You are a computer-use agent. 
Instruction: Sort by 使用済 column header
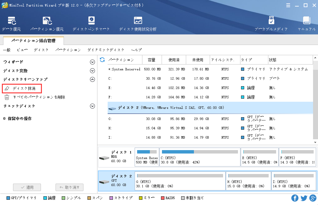coord(174,60)
